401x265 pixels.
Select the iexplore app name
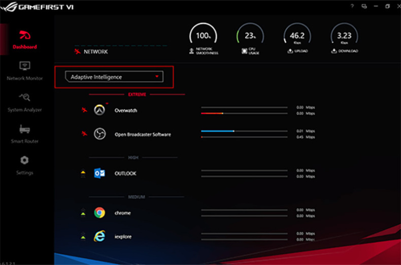coord(123,237)
